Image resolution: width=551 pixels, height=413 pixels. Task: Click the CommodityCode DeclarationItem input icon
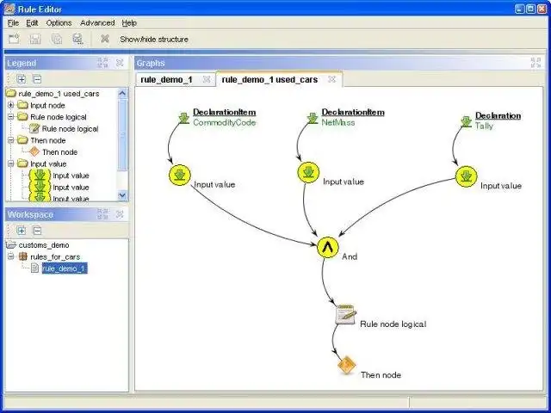click(x=183, y=118)
